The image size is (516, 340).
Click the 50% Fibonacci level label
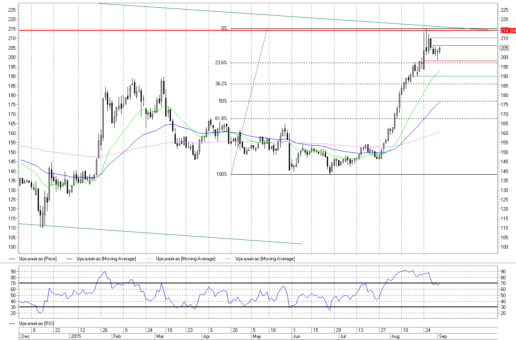click(223, 101)
